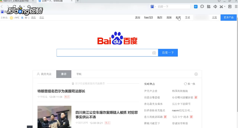Open hot topic 翟晓川被罚下
238x128 pixels.
click(x=152, y=123)
